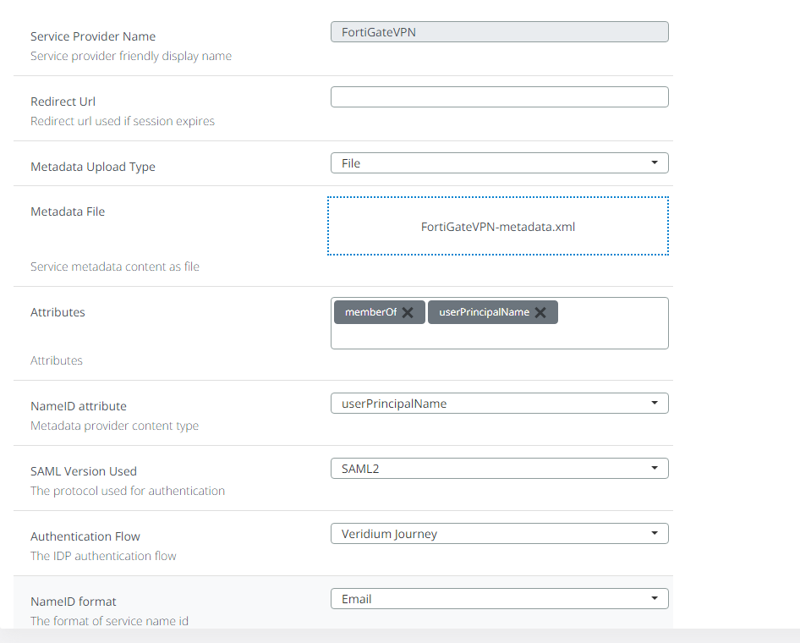Image resolution: width=800 pixels, height=643 pixels.
Task: Click the SAML Version Used label
Action: point(84,471)
